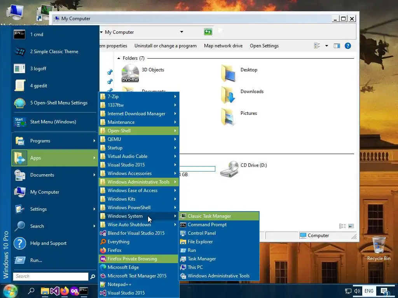The image size is (398, 298).
Task: Open Microsoft Test Manager 2015
Action: tap(139, 276)
